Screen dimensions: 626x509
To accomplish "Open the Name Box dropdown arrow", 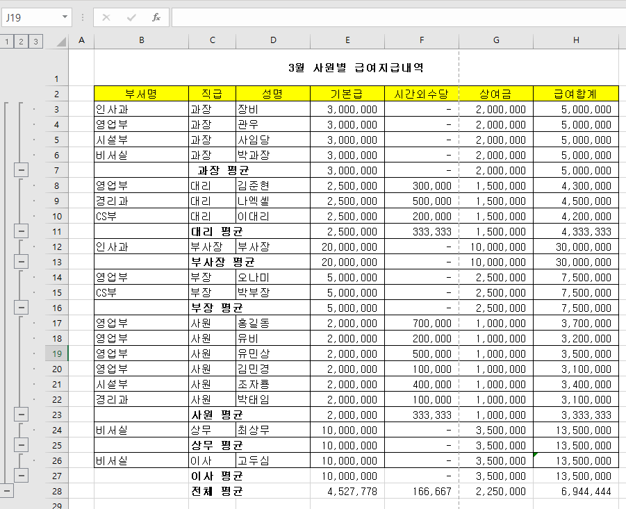I will [65, 17].
